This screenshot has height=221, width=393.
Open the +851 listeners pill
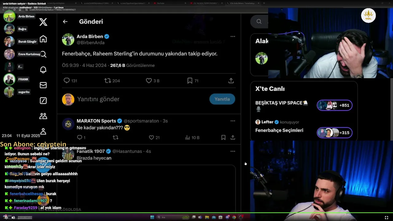[335, 105]
